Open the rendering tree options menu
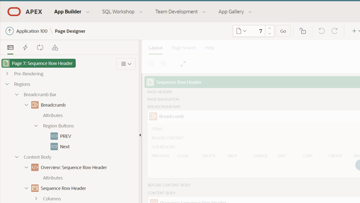 [126, 64]
